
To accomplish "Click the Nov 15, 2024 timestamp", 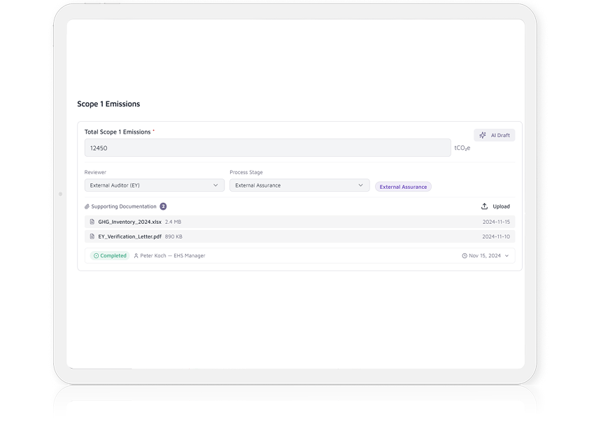I will (485, 256).
